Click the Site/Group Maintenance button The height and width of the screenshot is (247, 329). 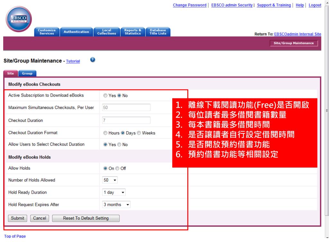(x=294, y=43)
